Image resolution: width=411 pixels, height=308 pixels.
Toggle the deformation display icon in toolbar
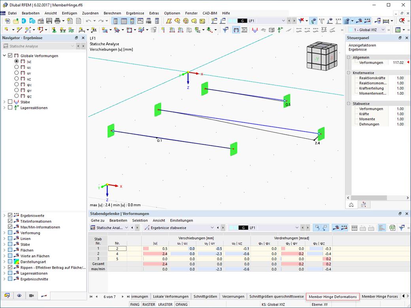(236, 30)
